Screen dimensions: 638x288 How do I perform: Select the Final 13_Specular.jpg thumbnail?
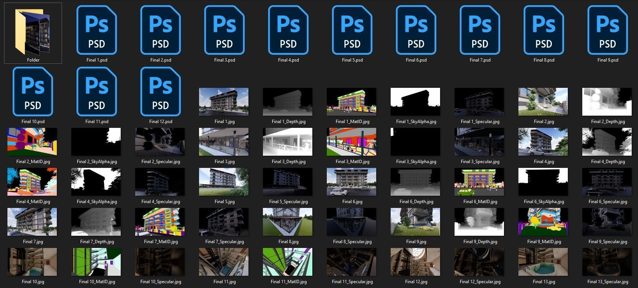(x=607, y=262)
